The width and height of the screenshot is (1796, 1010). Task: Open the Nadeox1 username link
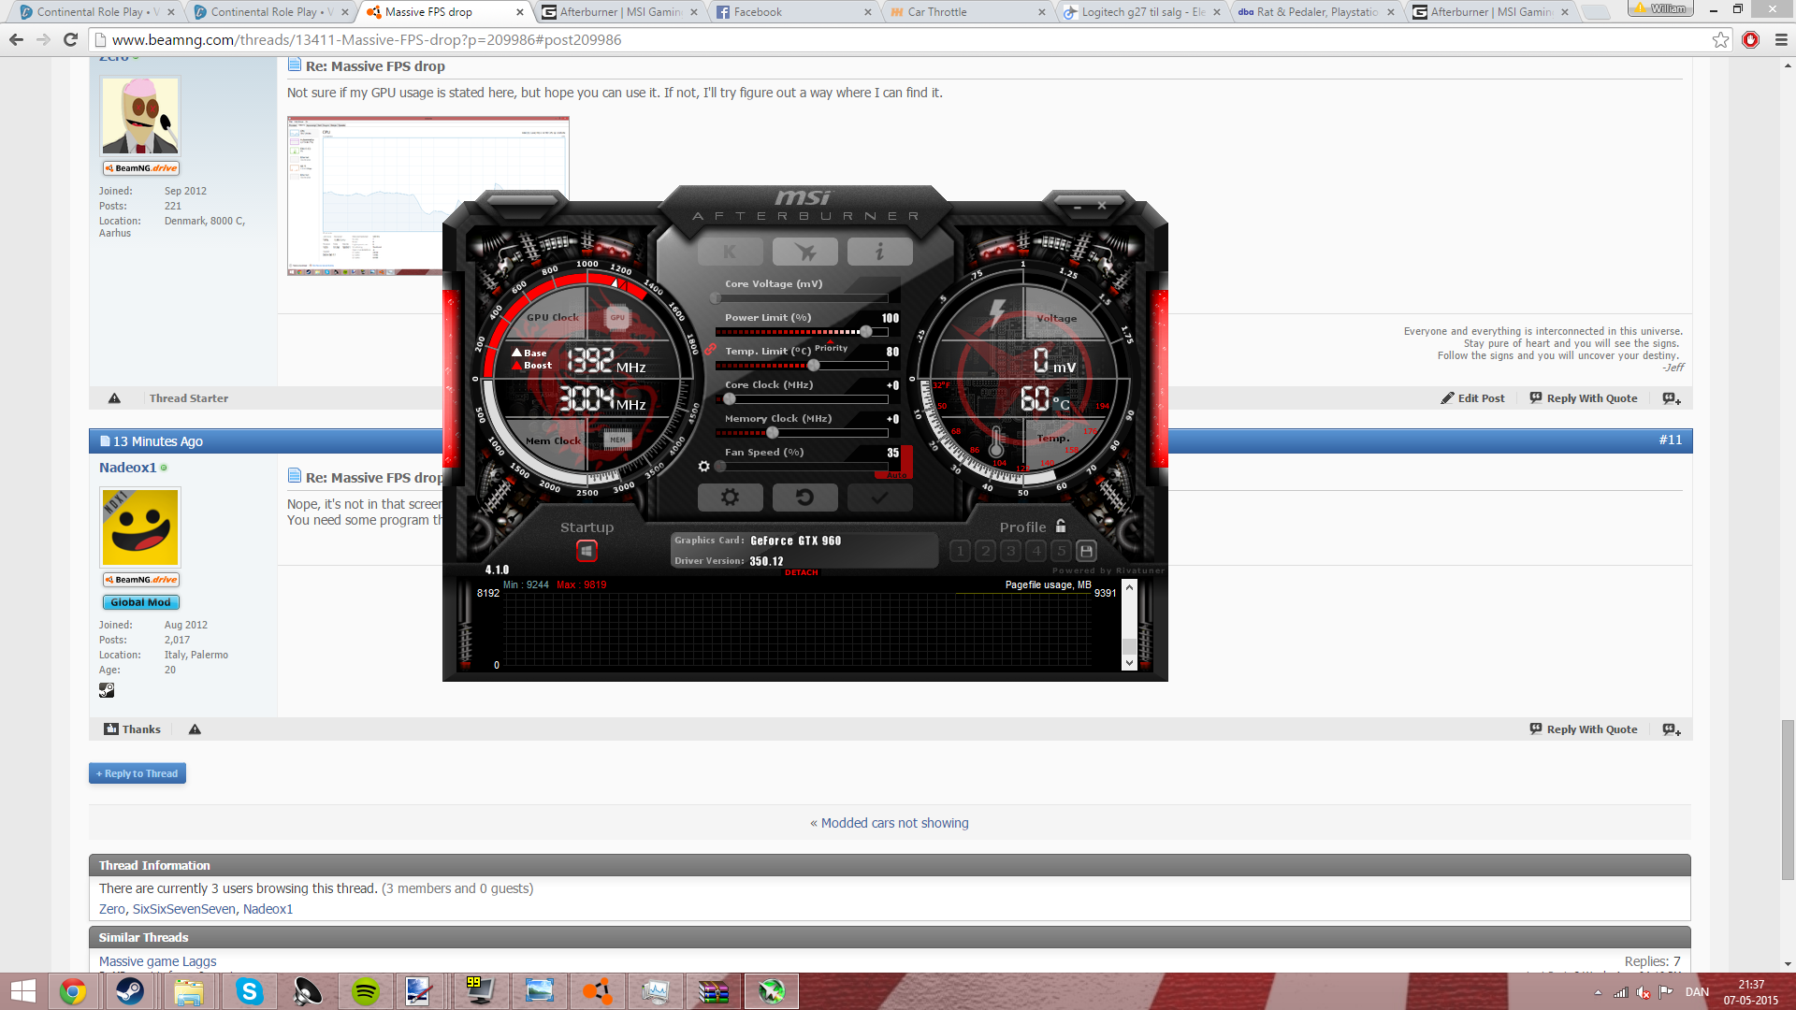tap(127, 468)
